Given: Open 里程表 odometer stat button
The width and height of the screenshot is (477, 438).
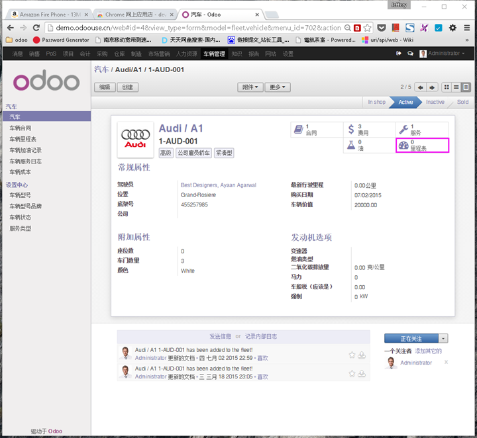Looking at the screenshot, I should click(422, 145).
